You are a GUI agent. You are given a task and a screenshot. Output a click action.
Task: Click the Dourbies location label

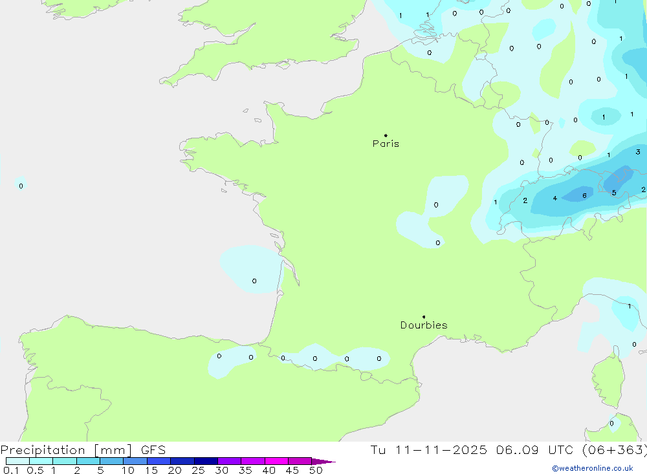click(424, 325)
